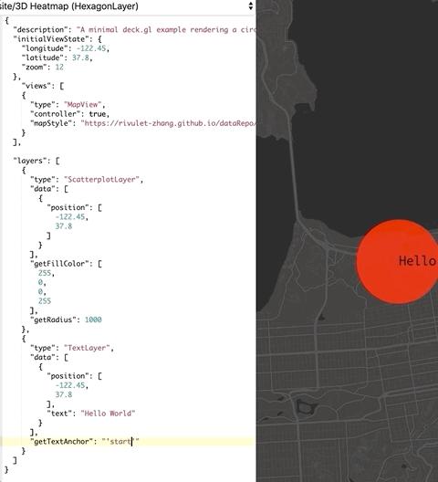
Task: Click the "Hello World" text string in the JSON
Action: [x=108, y=414]
